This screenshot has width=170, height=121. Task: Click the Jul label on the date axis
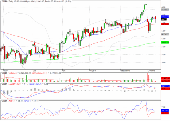pos(64,71)
